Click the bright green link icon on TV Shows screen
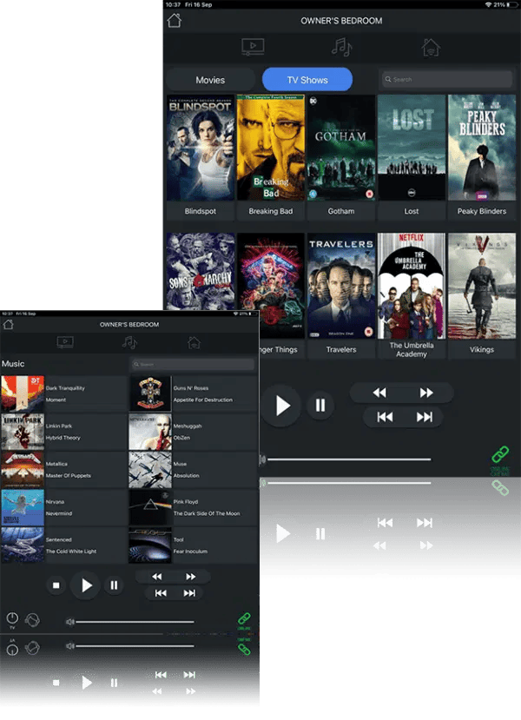Viewport: 521px width, 720px height. pyautogui.click(x=500, y=454)
